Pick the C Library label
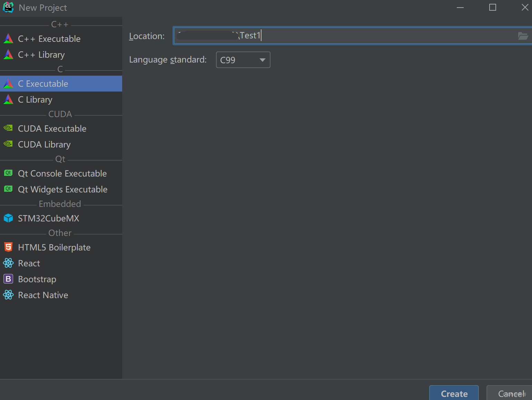The image size is (532, 400). pyautogui.click(x=35, y=99)
